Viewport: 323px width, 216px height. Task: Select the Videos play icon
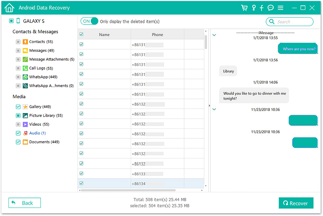pyautogui.click(x=25, y=125)
